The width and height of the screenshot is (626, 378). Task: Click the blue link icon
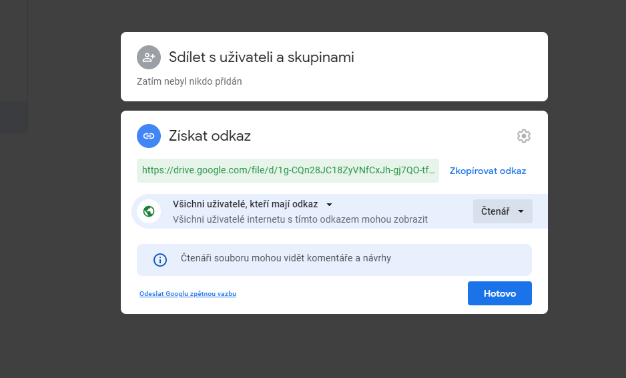click(149, 136)
